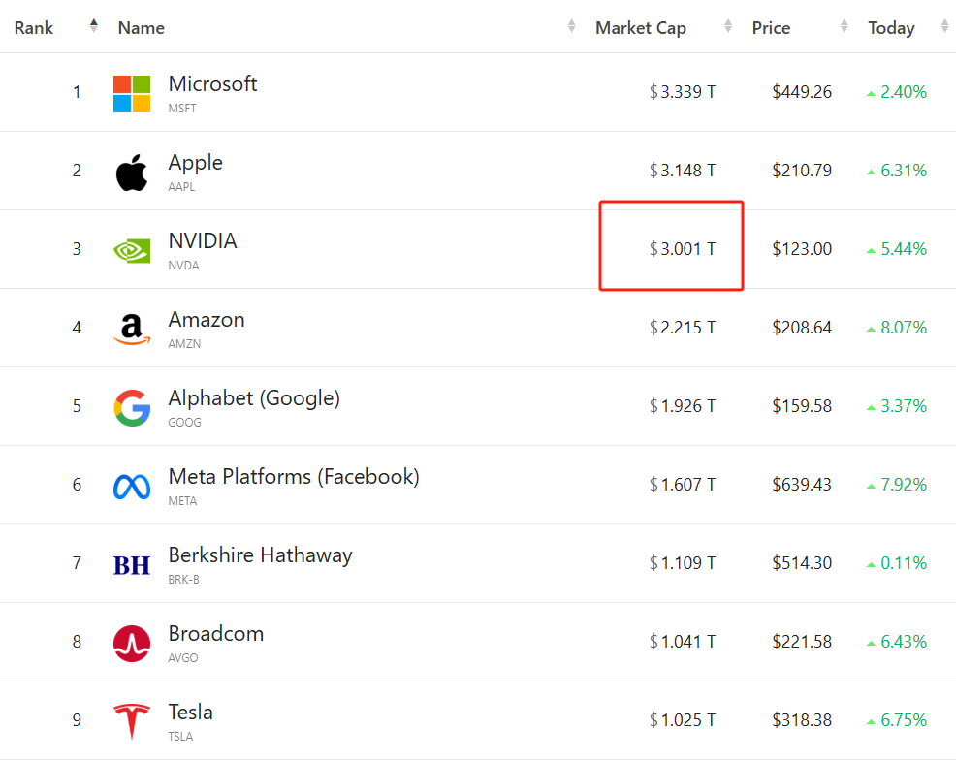Screen dimensions: 956x760
Task: Click the Apple logo icon
Action: (x=132, y=173)
